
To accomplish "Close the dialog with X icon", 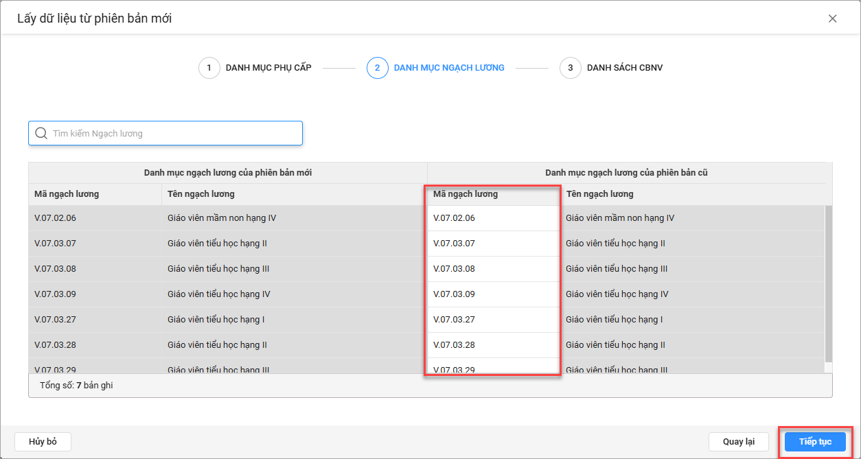I will (832, 19).
